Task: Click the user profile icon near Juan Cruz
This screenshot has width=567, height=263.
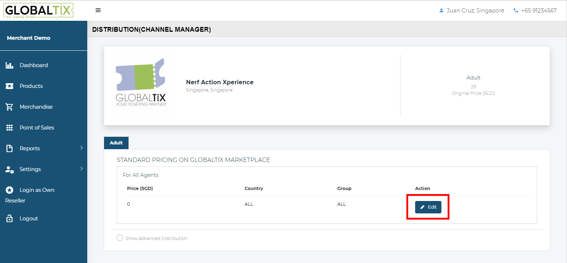Action: [441, 11]
